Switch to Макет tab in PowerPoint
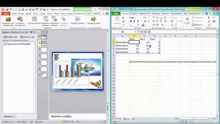The width and height of the screenshot is (220, 124). [x=89, y=14]
